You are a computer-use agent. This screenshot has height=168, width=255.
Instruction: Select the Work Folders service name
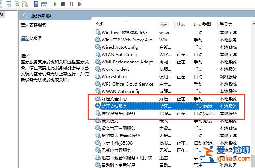tap(115, 69)
